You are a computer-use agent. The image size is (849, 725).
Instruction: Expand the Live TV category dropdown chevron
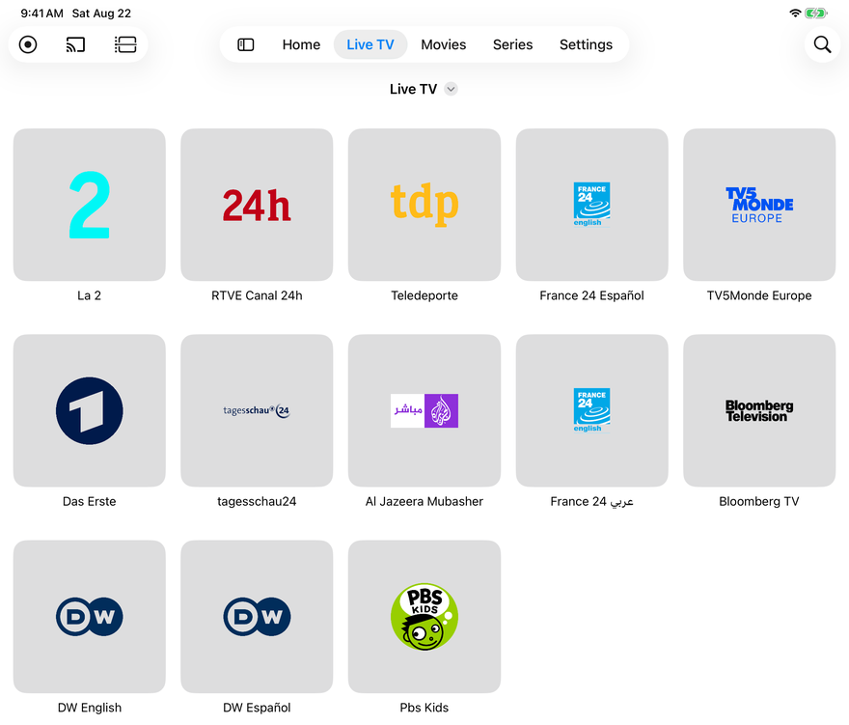tap(452, 89)
